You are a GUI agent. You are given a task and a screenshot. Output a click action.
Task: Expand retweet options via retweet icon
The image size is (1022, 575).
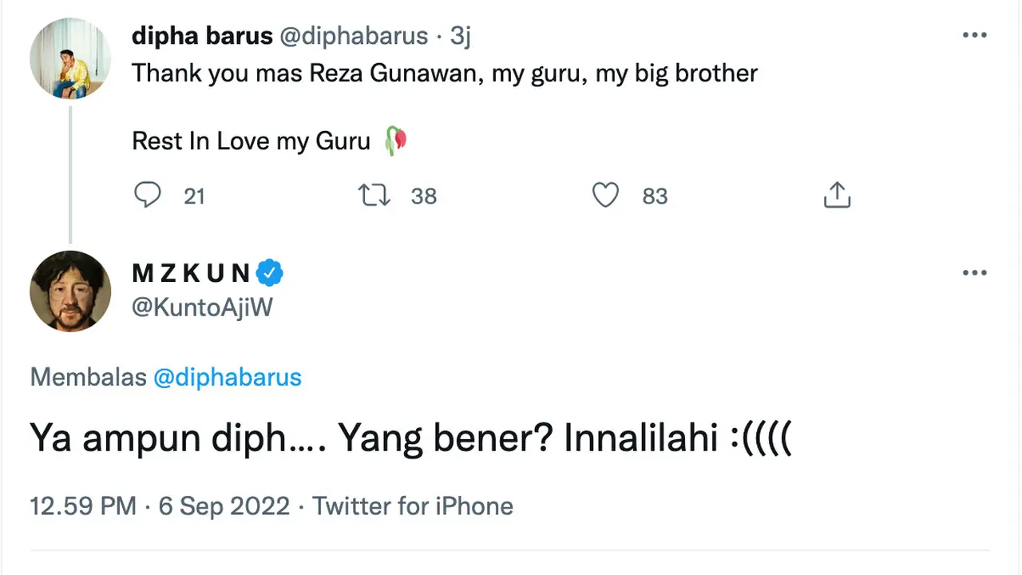(374, 195)
